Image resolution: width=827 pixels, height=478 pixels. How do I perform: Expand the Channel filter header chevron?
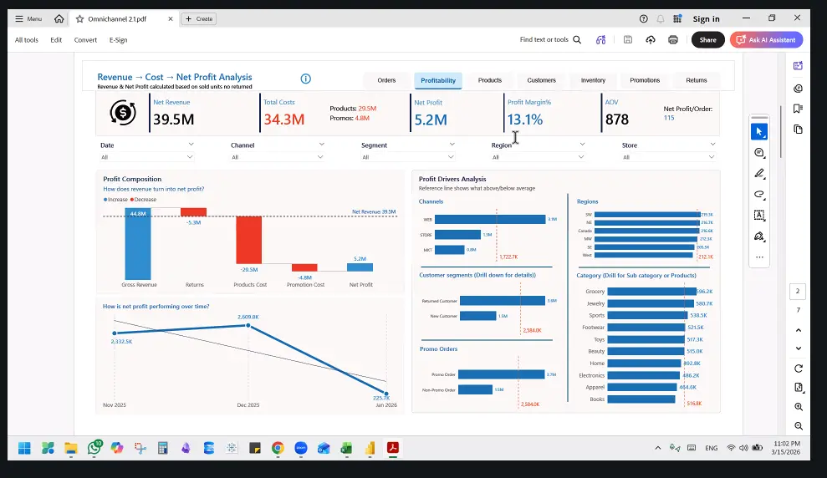[x=321, y=144]
